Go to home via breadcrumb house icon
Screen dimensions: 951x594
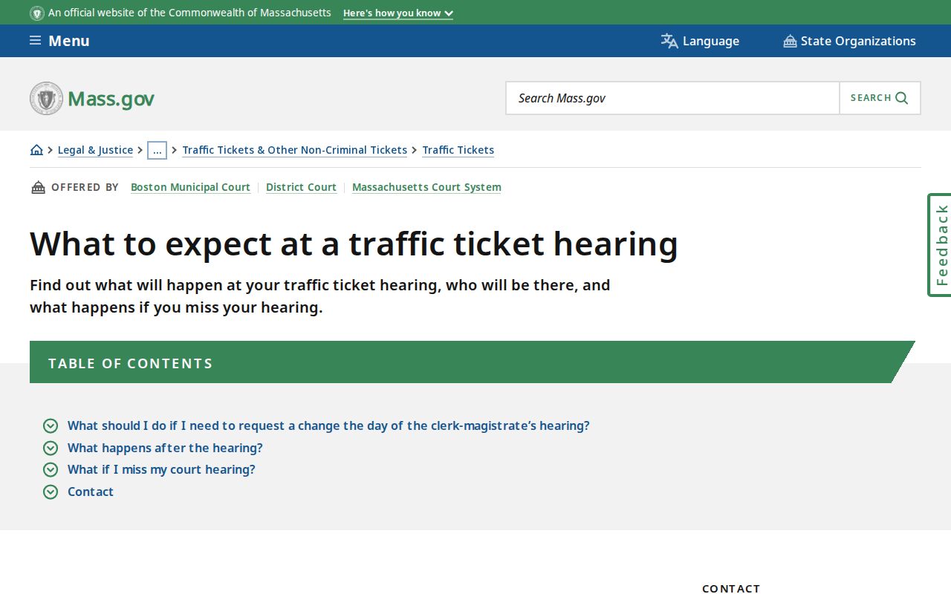point(36,150)
